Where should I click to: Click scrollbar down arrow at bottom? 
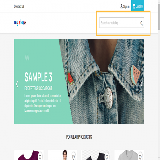(159, 158)
